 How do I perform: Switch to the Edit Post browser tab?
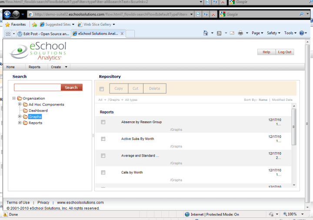[43, 33]
